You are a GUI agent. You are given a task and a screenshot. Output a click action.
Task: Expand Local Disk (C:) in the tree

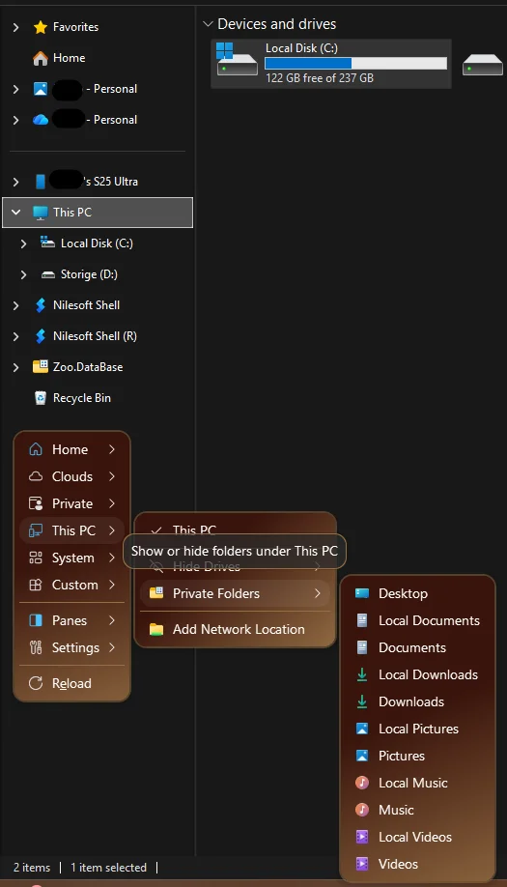point(23,243)
